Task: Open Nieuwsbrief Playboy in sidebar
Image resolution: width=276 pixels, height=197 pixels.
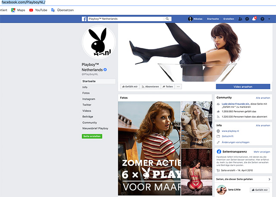Action: pyautogui.click(x=95, y=128)
